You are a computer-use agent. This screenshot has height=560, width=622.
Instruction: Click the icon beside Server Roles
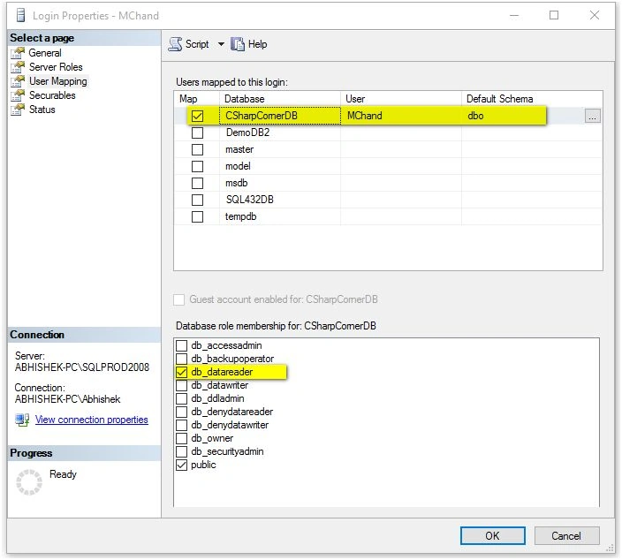18,67
